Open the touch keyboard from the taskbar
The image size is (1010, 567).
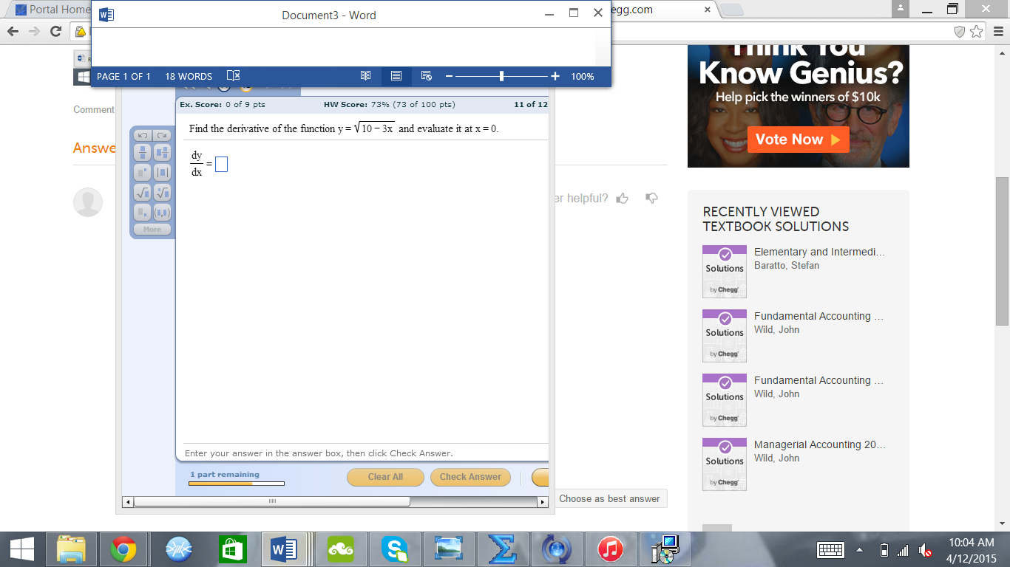830,550
